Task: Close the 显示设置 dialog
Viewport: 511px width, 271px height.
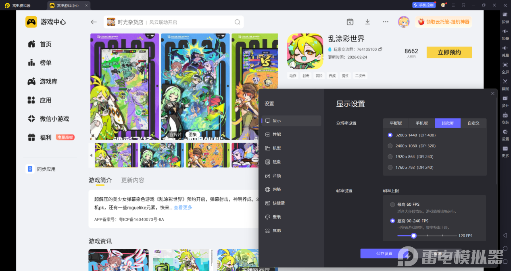Action: 492,93
